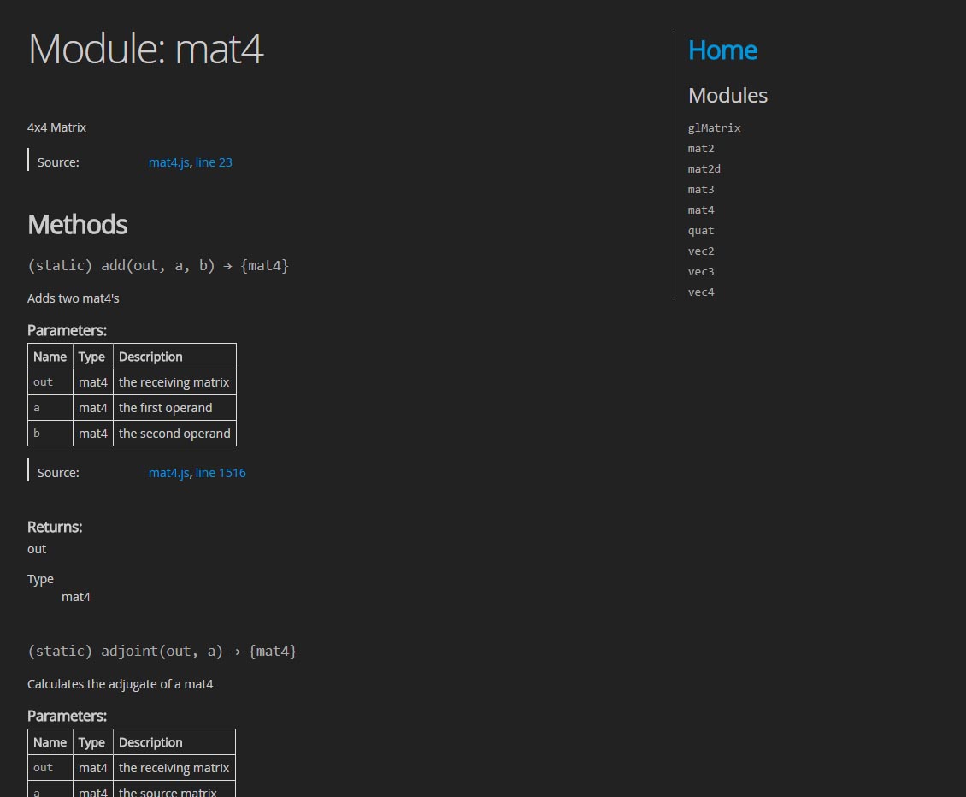Click parameter name 'out' in add table
966x797 pixels.
(43, 382)
